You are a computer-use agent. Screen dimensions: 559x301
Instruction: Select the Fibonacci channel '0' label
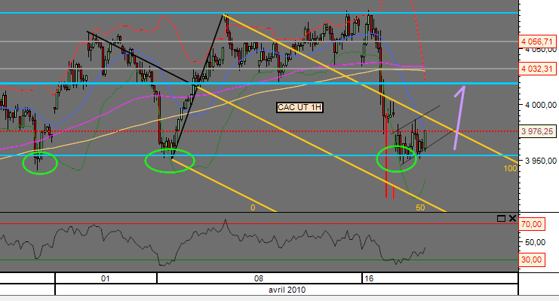coord(253,207)
